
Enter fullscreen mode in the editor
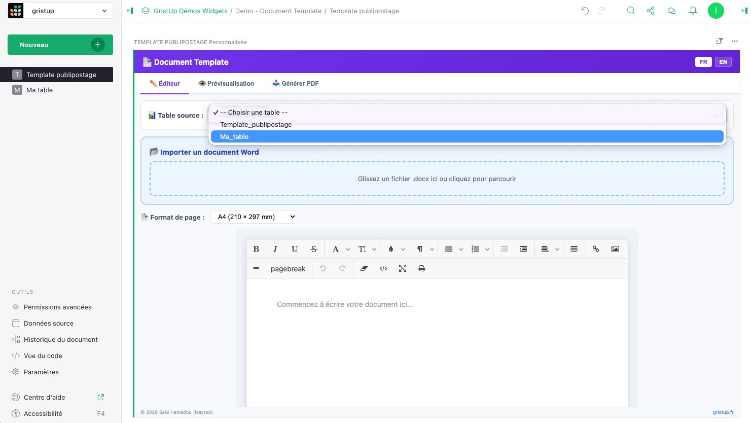403,269
